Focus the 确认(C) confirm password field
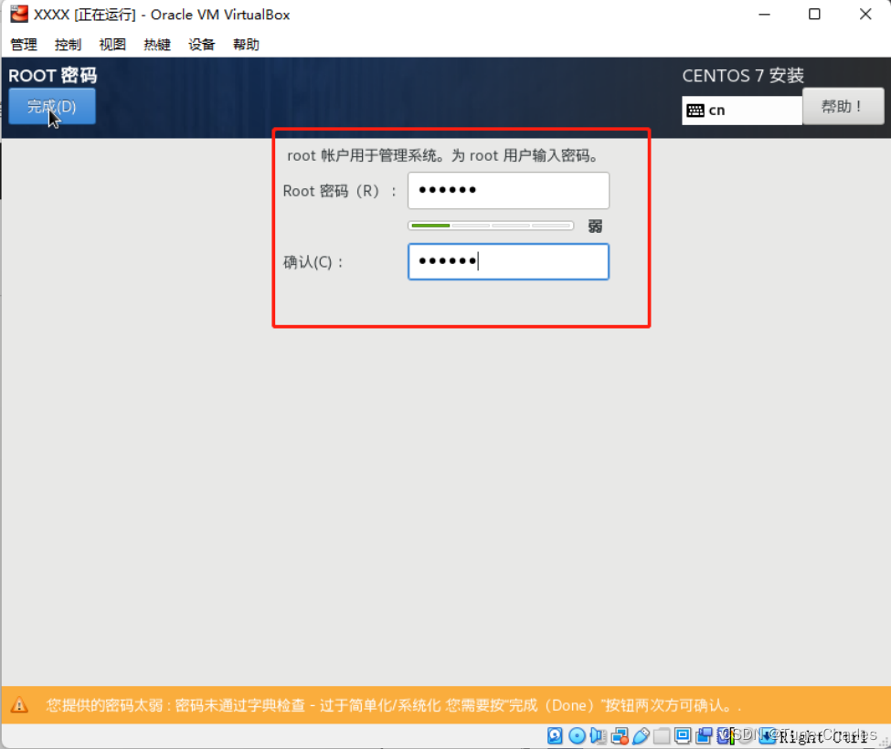This screenshot has width=891, height=749. point(508,261)
